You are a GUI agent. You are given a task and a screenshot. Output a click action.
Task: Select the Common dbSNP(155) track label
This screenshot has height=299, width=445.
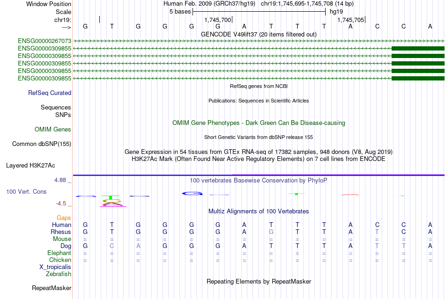pyautogui.click(x=42, y=144)
